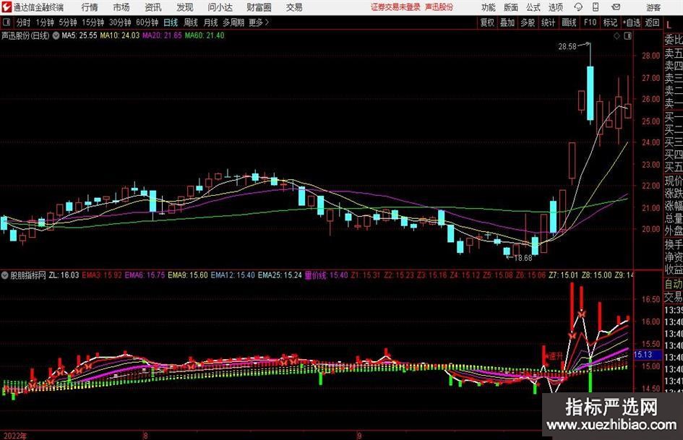The height and width of the screenshot is (440, 683).
Task: Switch to 15分钟 period tab
Action: coord(93,22)
